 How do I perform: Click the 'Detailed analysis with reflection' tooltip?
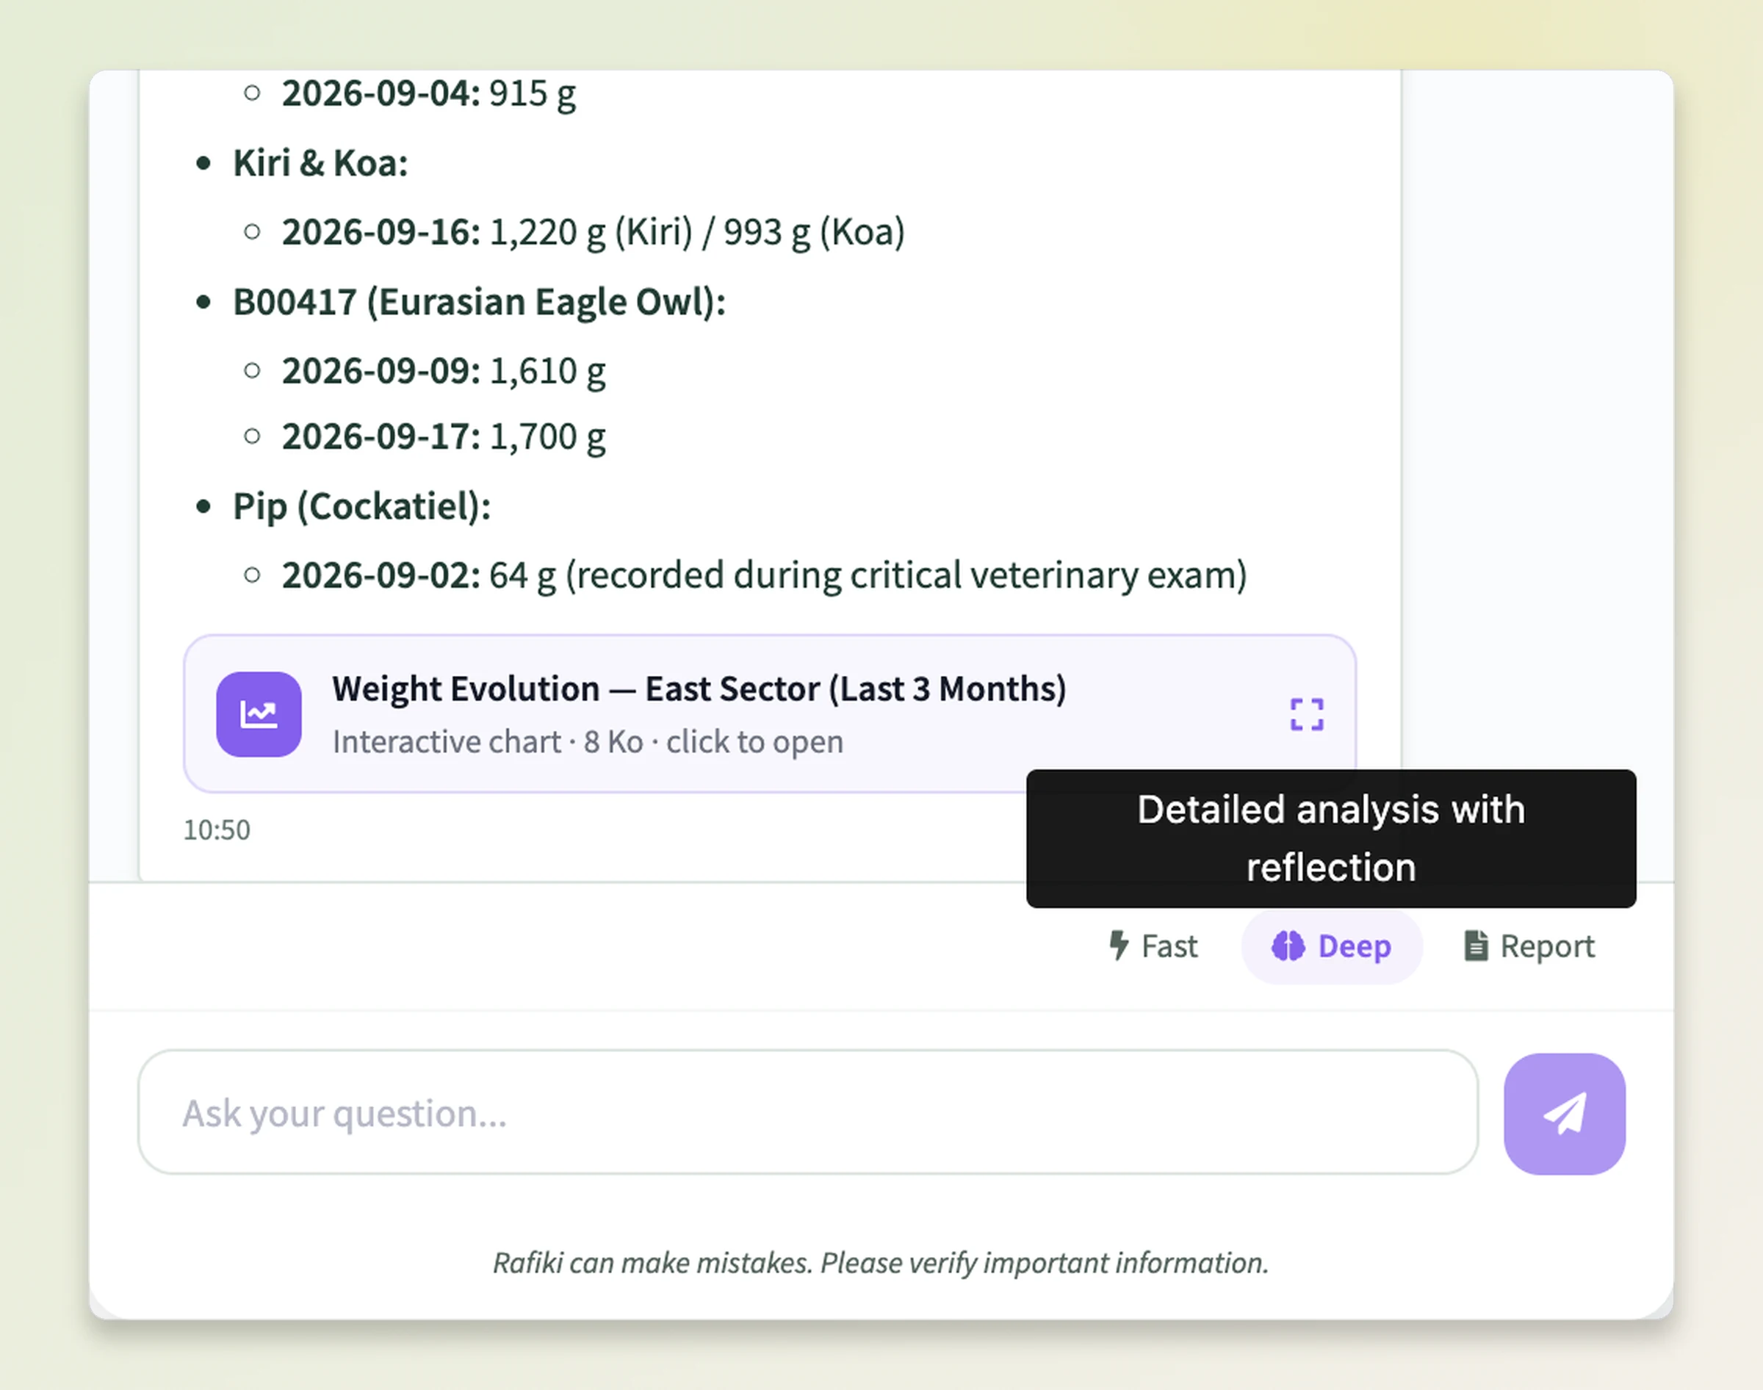click(1331, 838)
